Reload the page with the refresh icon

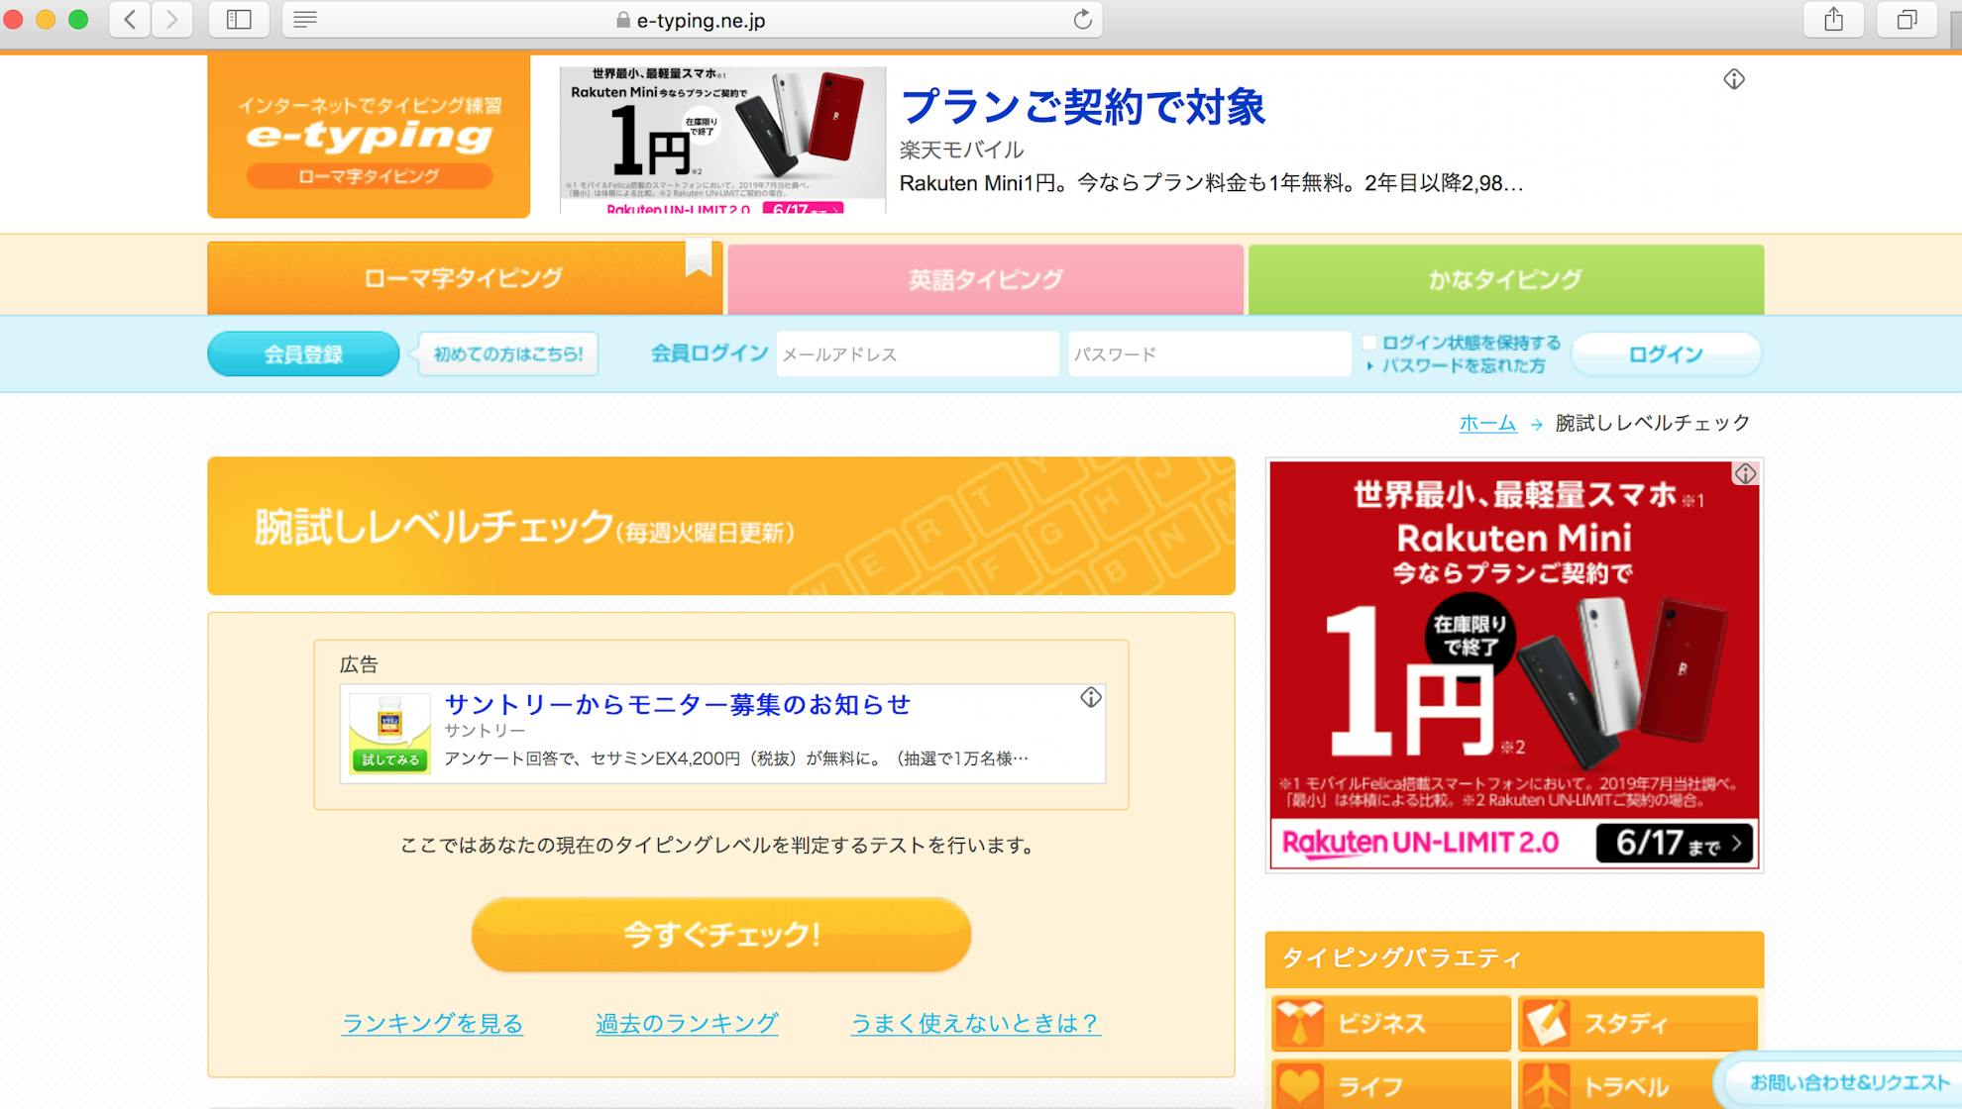click(1082, 20)
